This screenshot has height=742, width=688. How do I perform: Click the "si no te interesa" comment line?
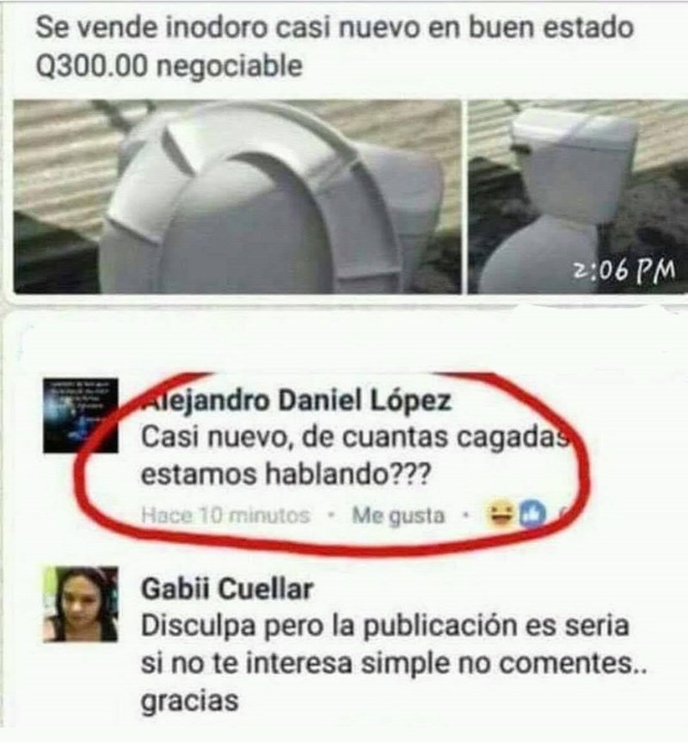(395, 664)
